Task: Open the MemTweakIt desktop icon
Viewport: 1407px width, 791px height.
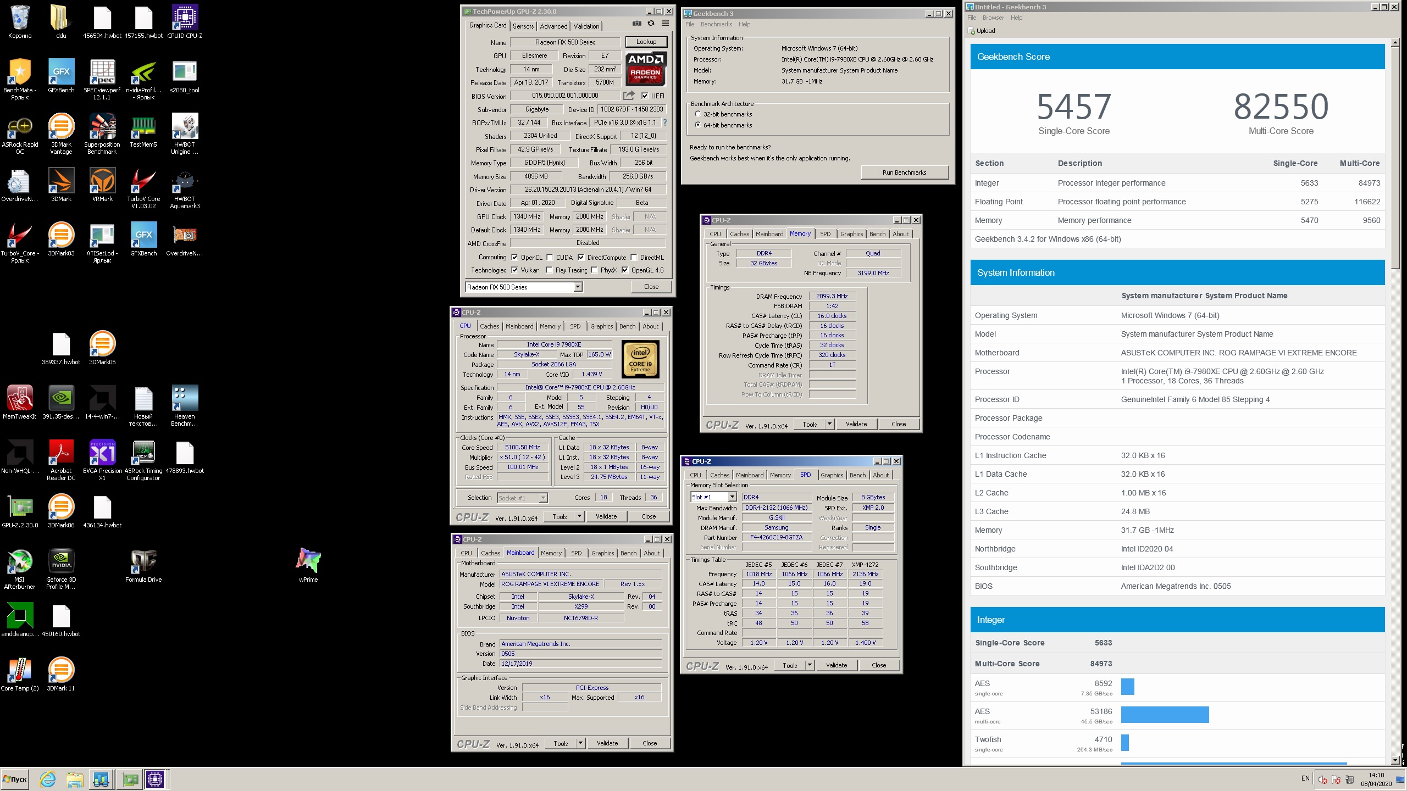Action: 20,402
